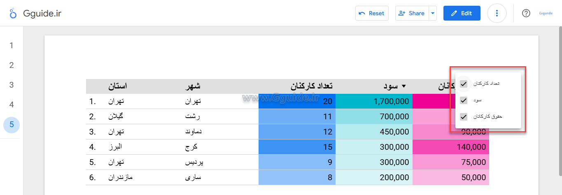562x195 pixels.
Task: Uncheck the حقوق کارکنان checkbox
Action: click(x=464, y=116)
